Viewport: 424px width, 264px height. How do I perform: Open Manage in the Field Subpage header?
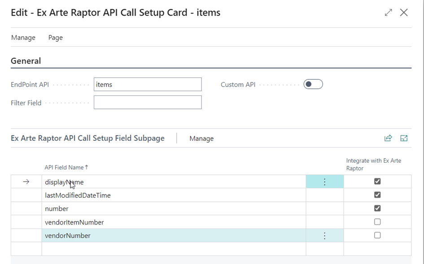(201, 138)
